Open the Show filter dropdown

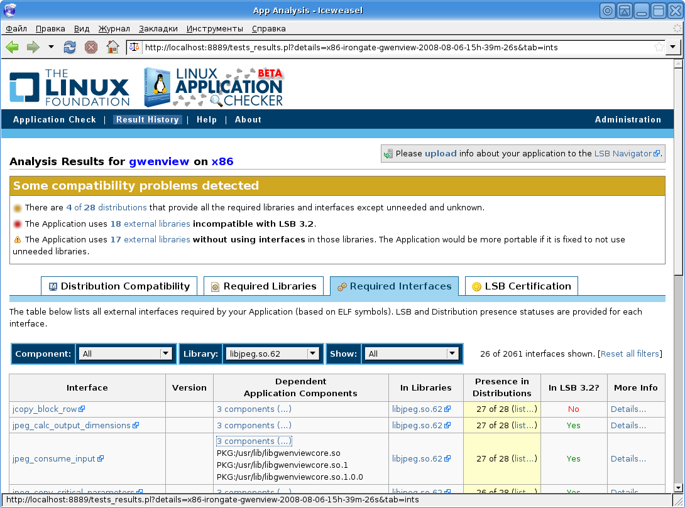pyautogui.click(x=410, y=354)
